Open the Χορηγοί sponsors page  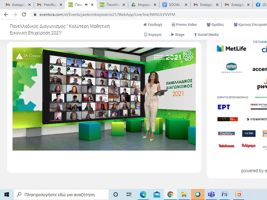[153, 35]
